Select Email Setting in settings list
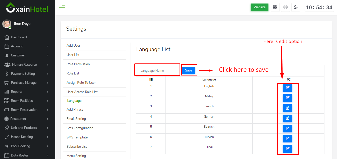The width and height of the screenshot is (337, 159). (x=76, y=119)
